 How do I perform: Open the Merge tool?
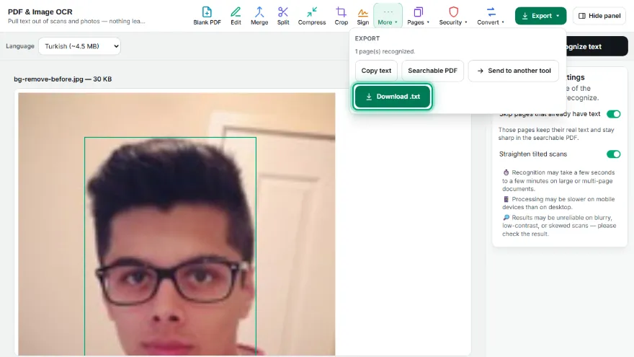[259, 16]
